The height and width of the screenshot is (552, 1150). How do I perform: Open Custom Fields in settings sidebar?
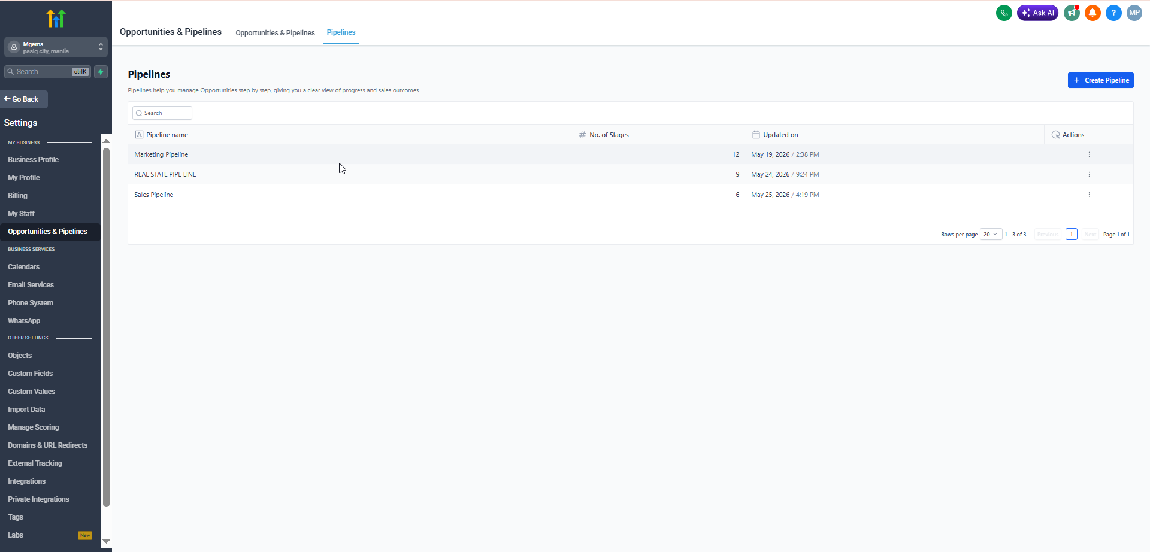pyautogui.click(x=31, y=374)
